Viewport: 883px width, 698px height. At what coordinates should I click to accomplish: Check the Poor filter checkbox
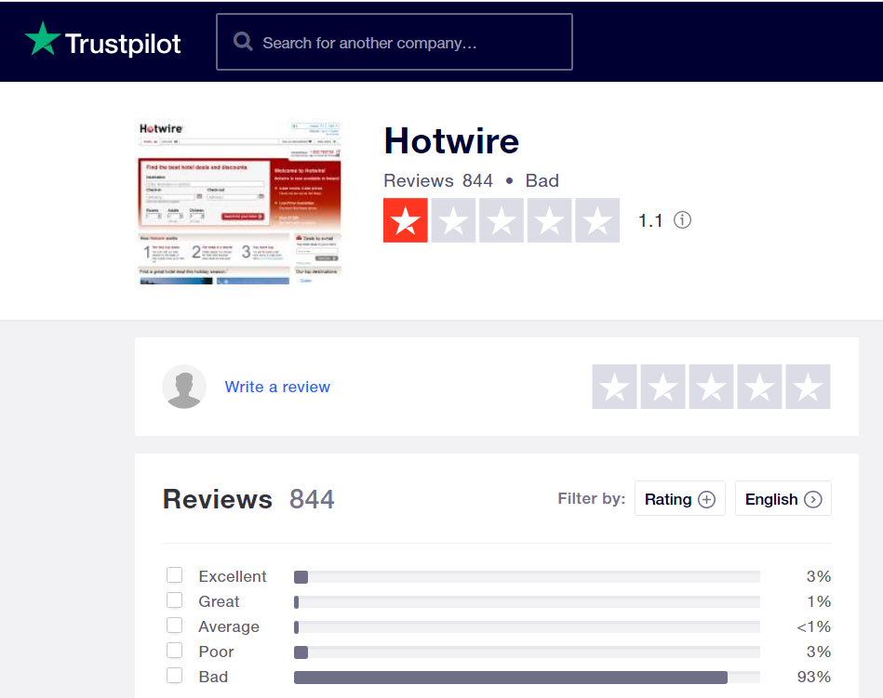click(x=175, y=651)
